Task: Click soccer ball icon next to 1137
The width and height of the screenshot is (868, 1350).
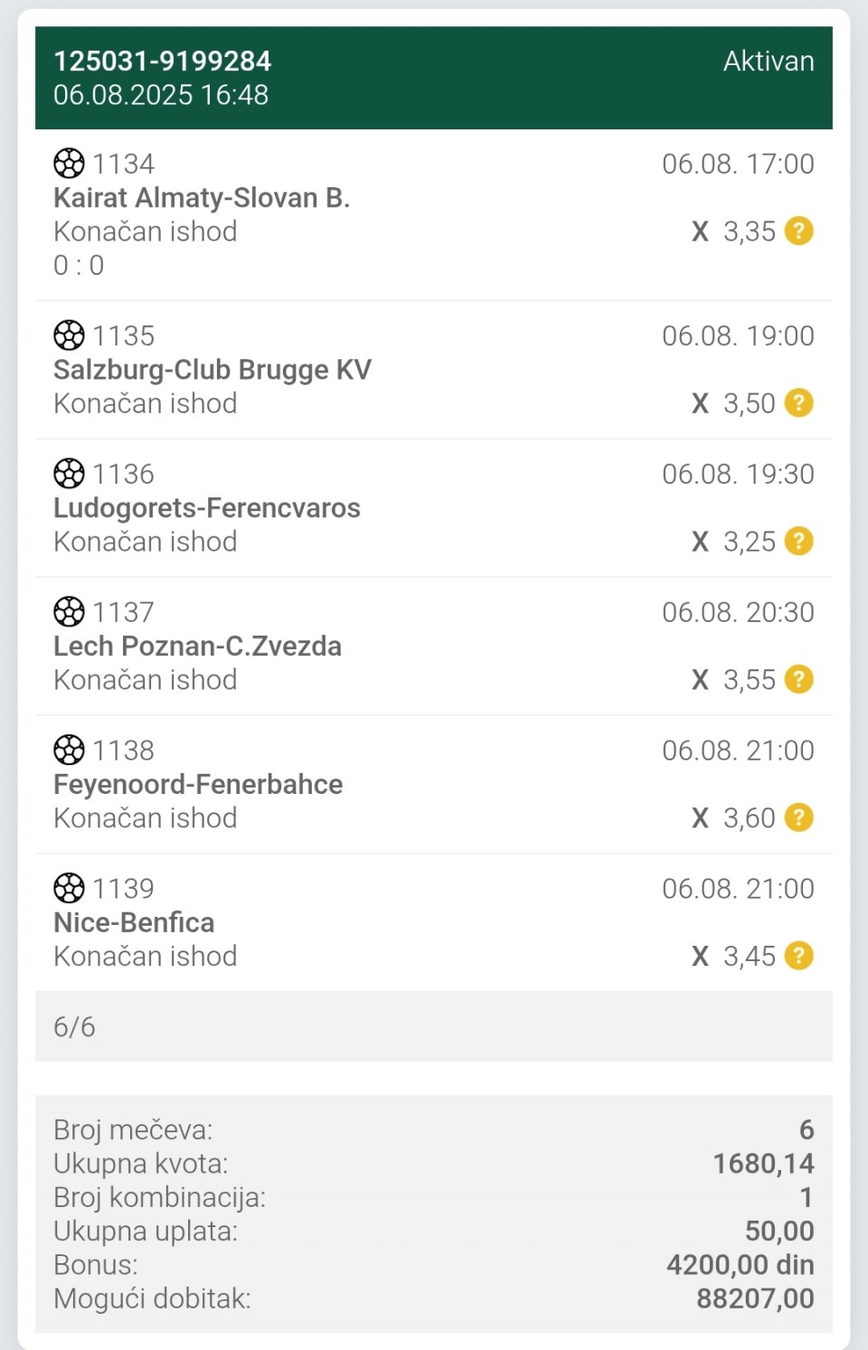Action: click(69, 612)
